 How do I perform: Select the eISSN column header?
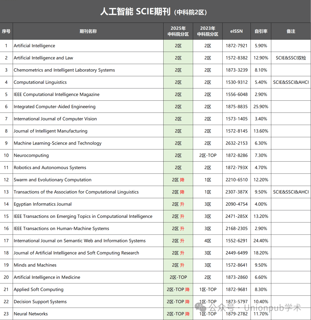236,31
